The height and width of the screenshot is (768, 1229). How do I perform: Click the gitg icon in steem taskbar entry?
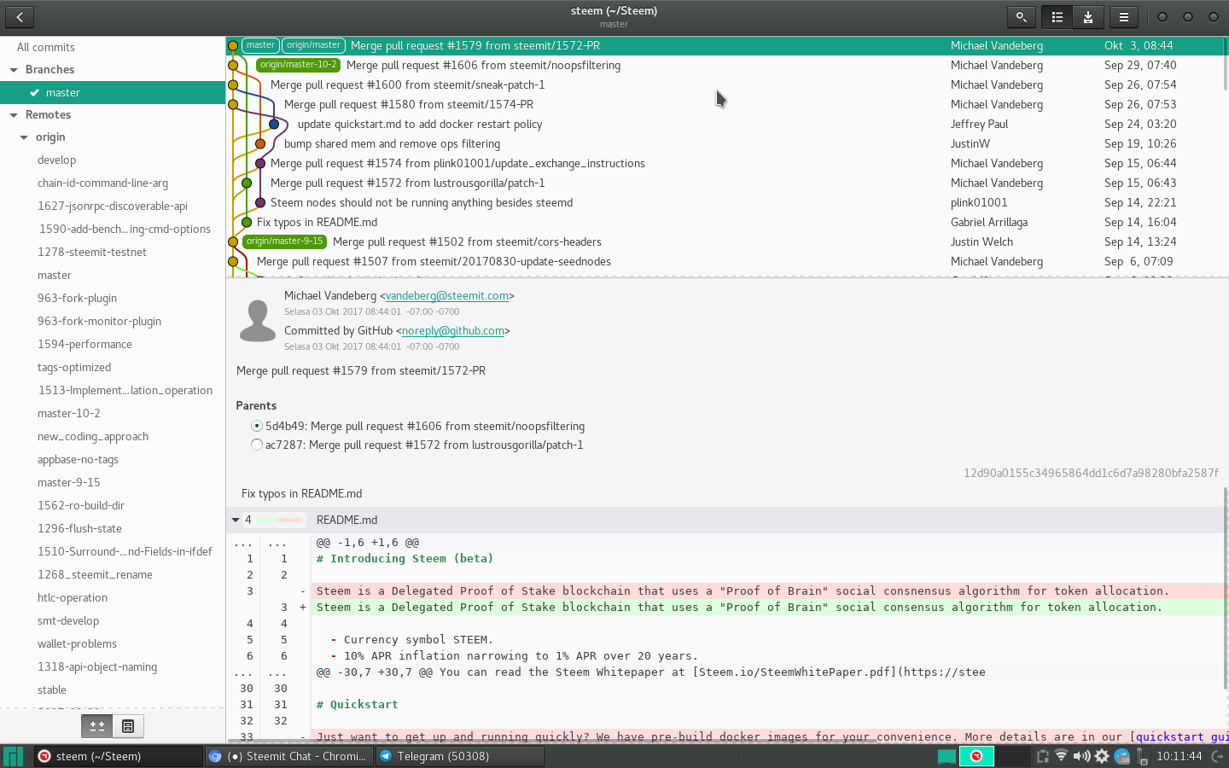pyautogui.click(x=44, y=756)
